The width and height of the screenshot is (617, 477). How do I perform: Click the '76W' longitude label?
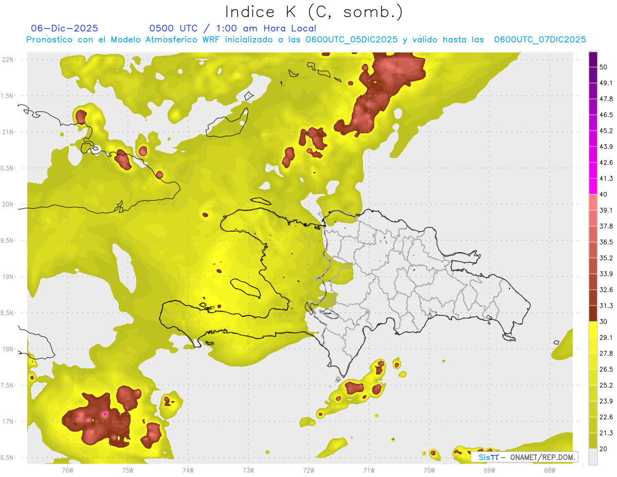[x=67, y=470]
